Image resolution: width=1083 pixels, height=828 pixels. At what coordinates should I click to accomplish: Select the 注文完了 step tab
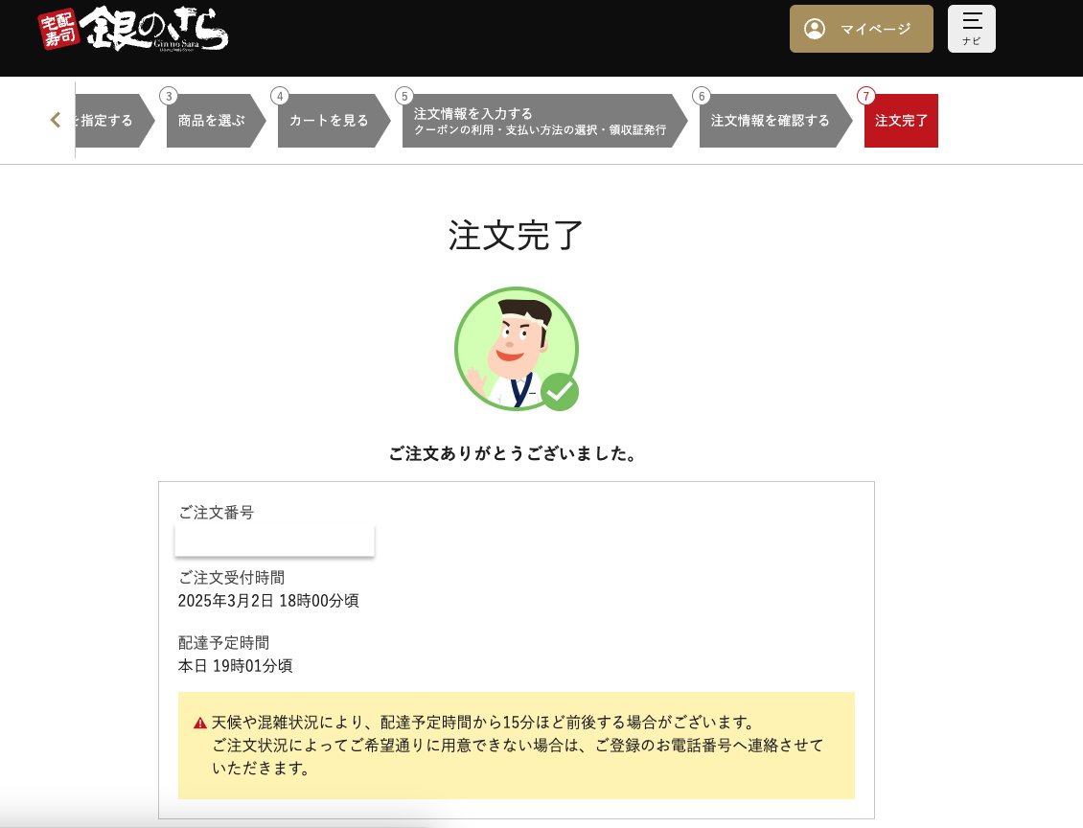click(900, 120)
